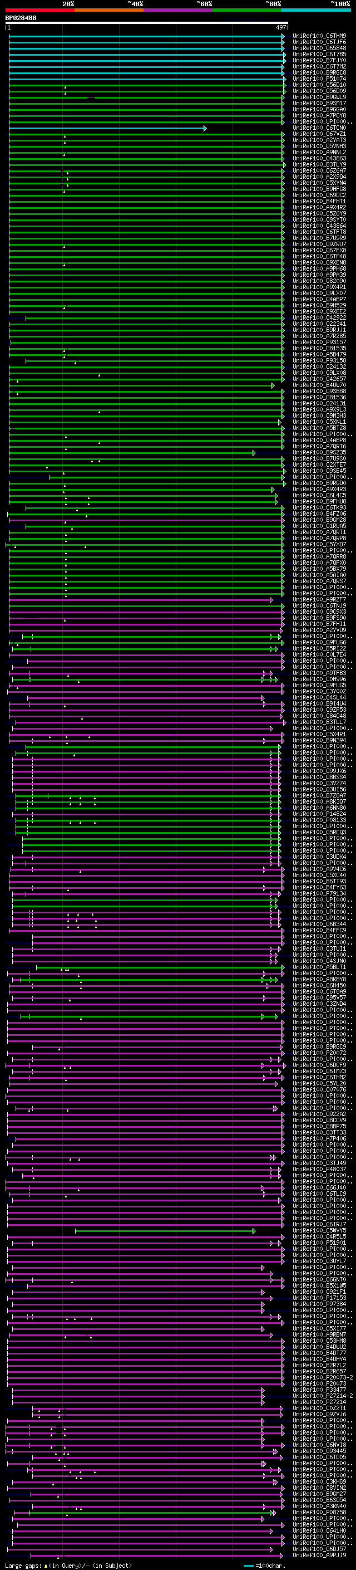Open hit UniRef100_C5XYN4
Screen dimensions: 356x1570
pos(319,183)
